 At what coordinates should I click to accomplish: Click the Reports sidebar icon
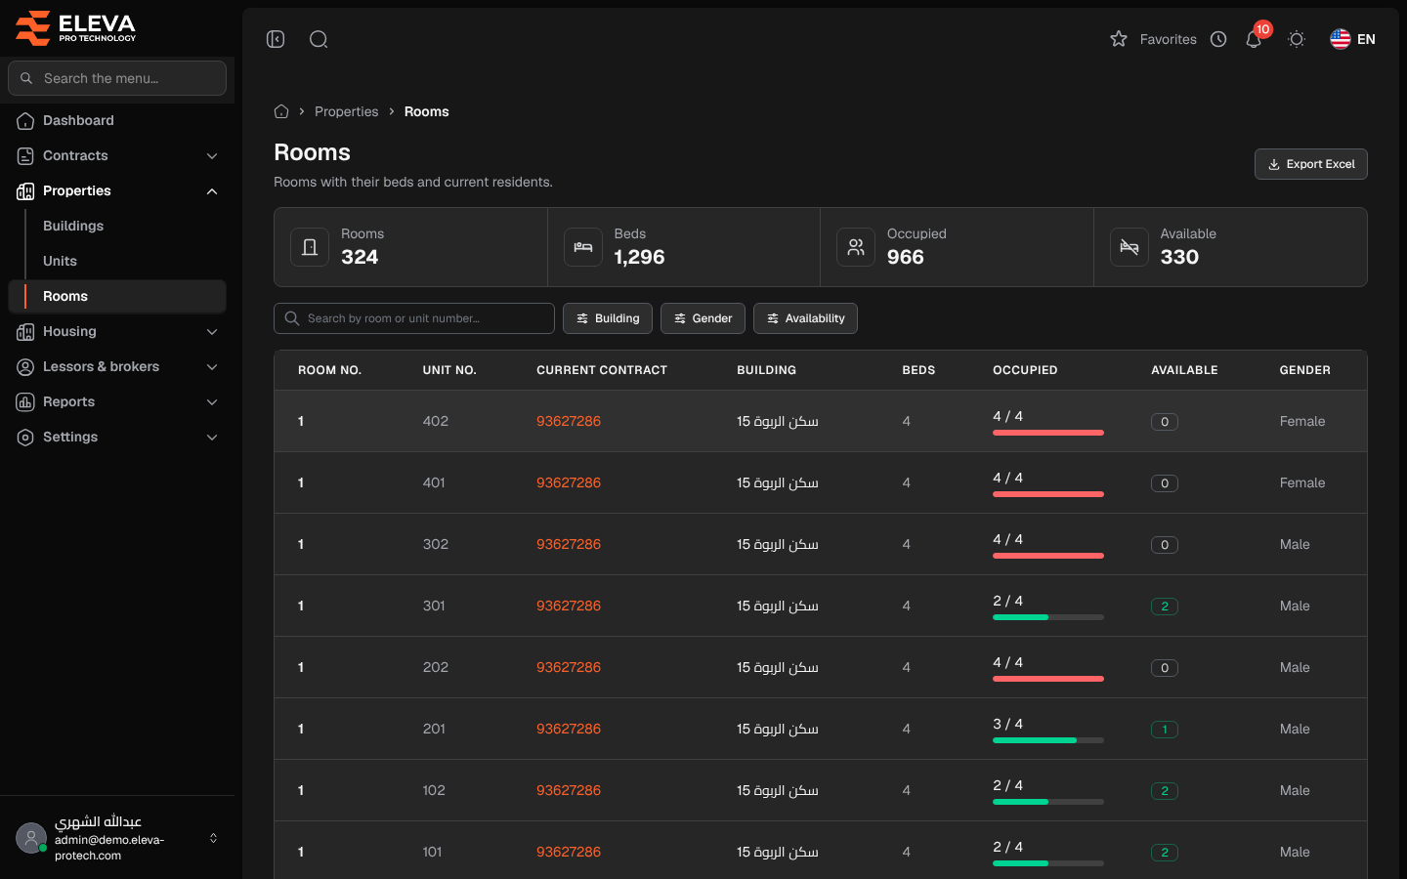coord(25,402)
